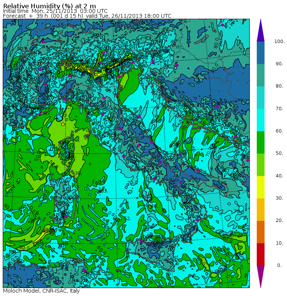Click the "Forecast + 39 h" validity line
The height and width of the screenshot is (296, 287).
click(x=87, y=16)
